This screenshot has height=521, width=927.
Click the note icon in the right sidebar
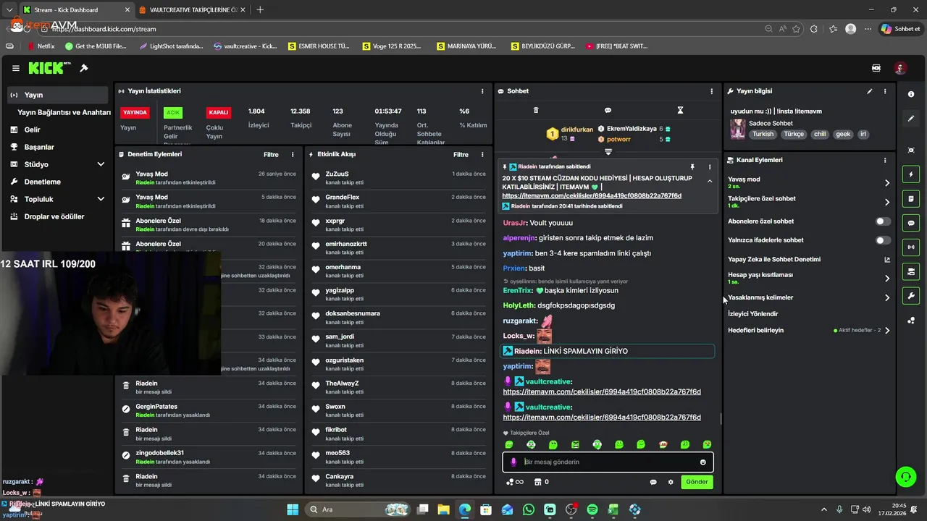pos(911,199)
